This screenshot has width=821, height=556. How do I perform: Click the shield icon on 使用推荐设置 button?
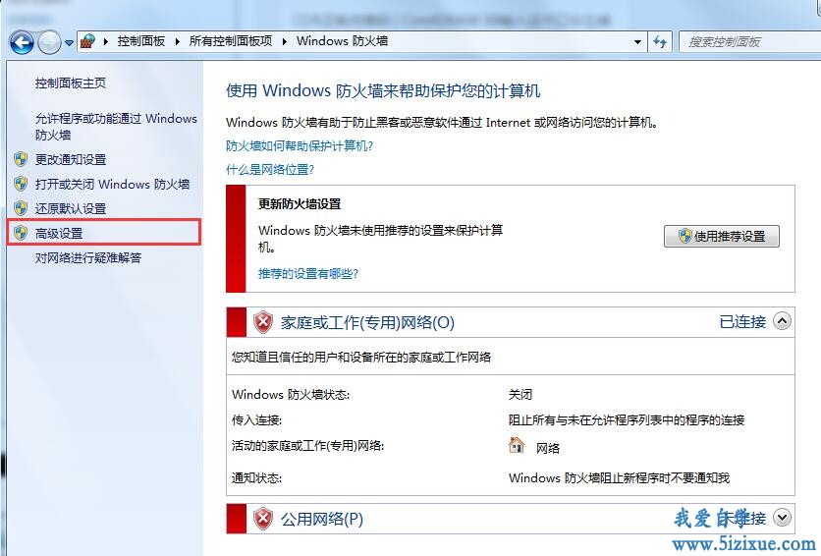click(x=684, y=236)
